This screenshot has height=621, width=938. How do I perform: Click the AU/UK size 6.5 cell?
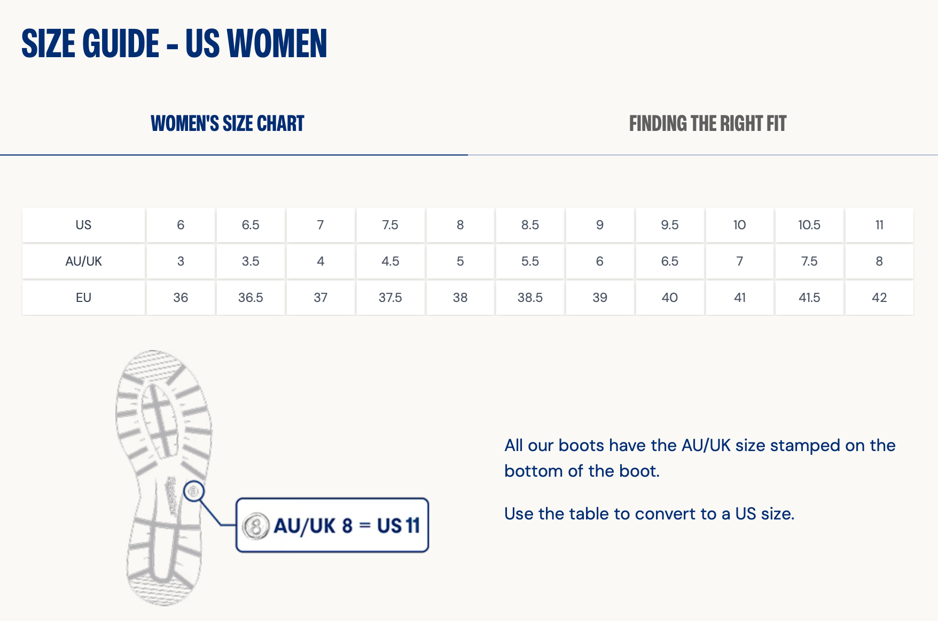(x=669, y=261)
